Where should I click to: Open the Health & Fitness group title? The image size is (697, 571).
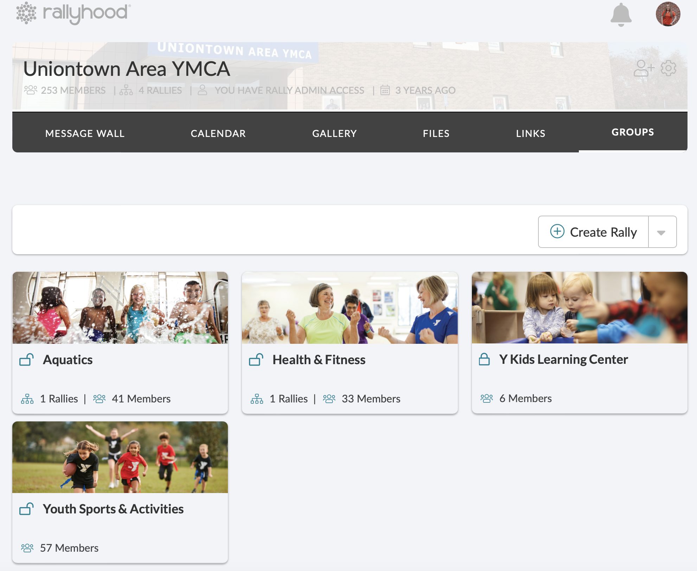[319, 360]
